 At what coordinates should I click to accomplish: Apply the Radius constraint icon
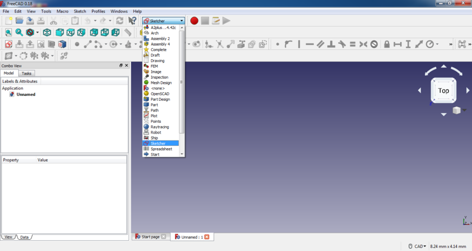pos(430,44)
